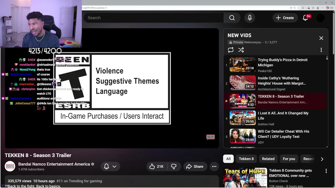The height and width of the screenshot is (188, 335).
Task: Click '1.47M subscribers' text
Action: (31, 169)
